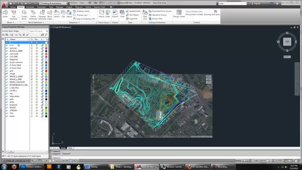Switch to the Manage ribbon tab

(59, 7)
